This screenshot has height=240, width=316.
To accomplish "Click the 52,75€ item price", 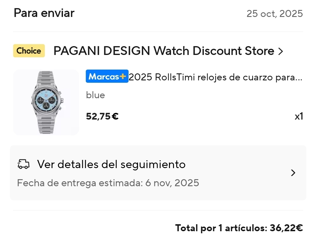I will pos(102,116).
